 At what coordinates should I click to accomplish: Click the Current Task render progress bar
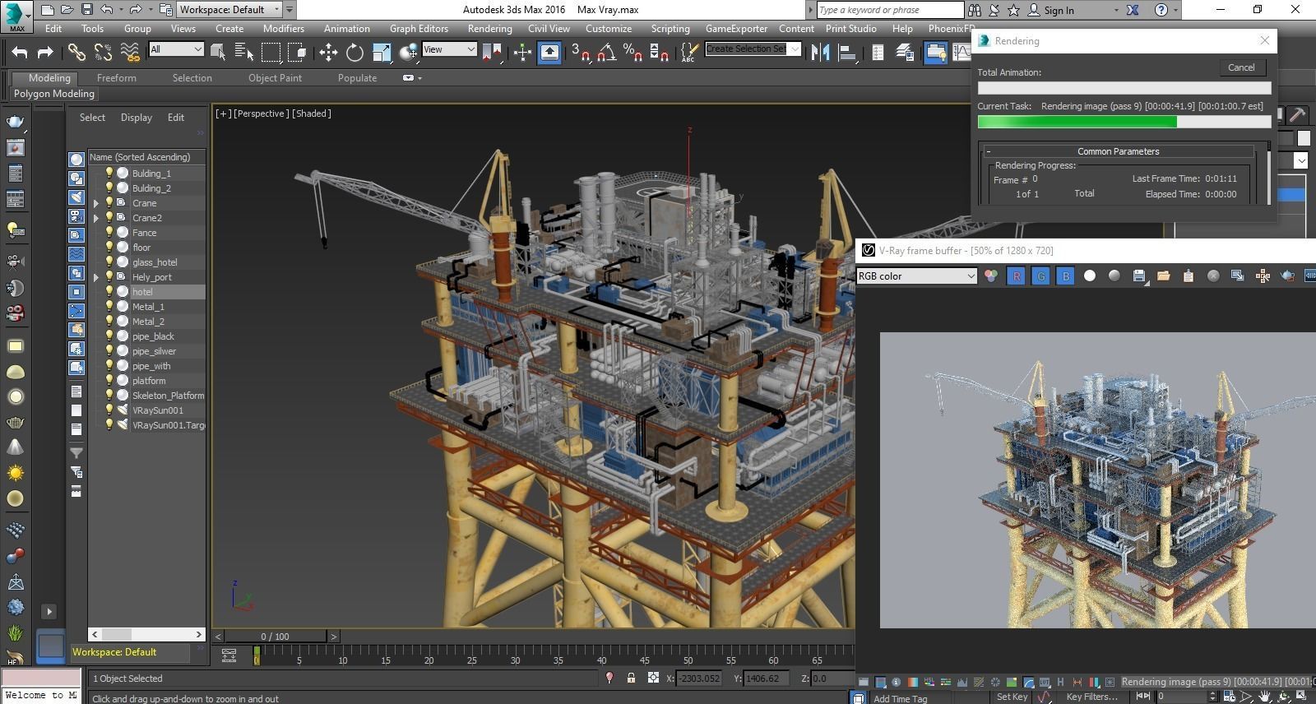pos(1124,122)
